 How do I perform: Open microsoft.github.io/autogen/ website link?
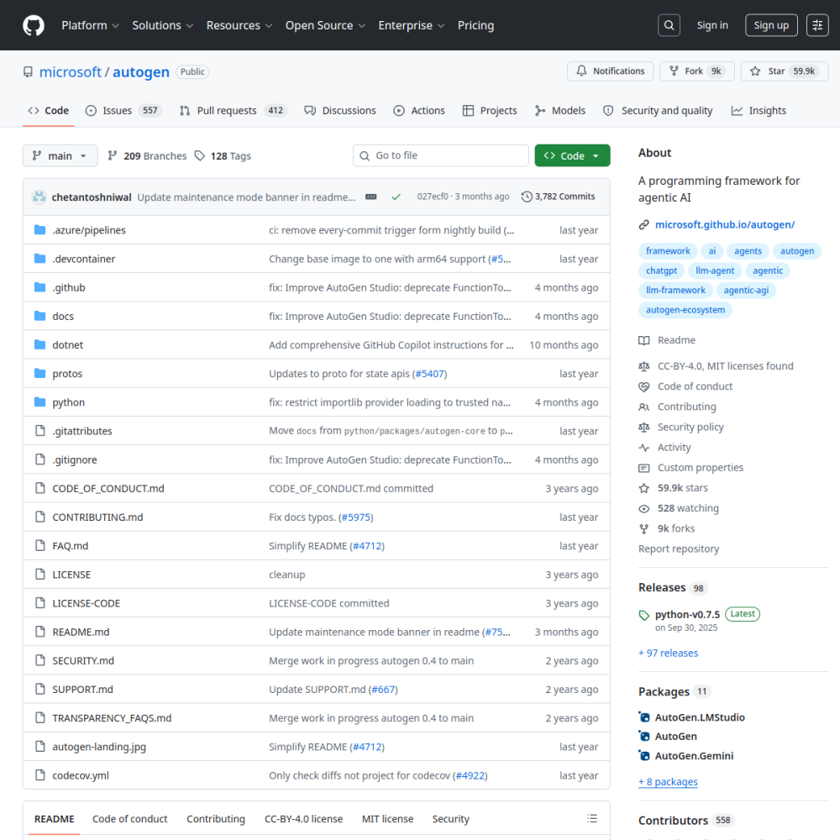click(725, 224)
